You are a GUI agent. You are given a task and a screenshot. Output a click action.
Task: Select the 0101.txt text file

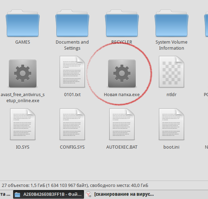[72, 72]
